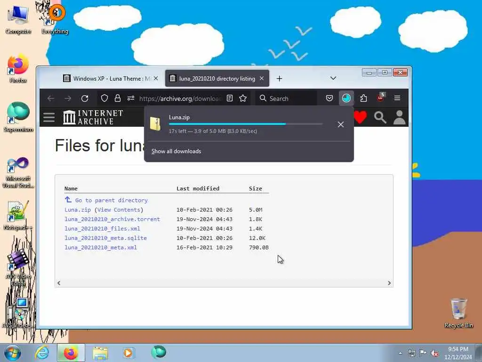Open the extensions puzzle icon
This screenshot has height=362, width=482.
364,98
